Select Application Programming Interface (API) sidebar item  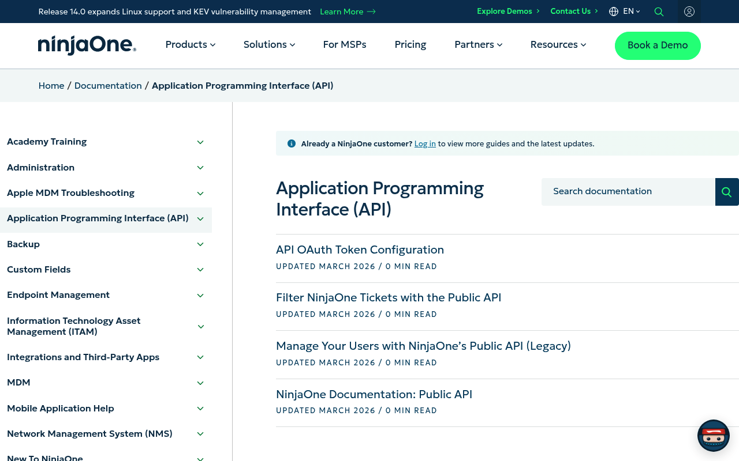click(x=98, y=218)
